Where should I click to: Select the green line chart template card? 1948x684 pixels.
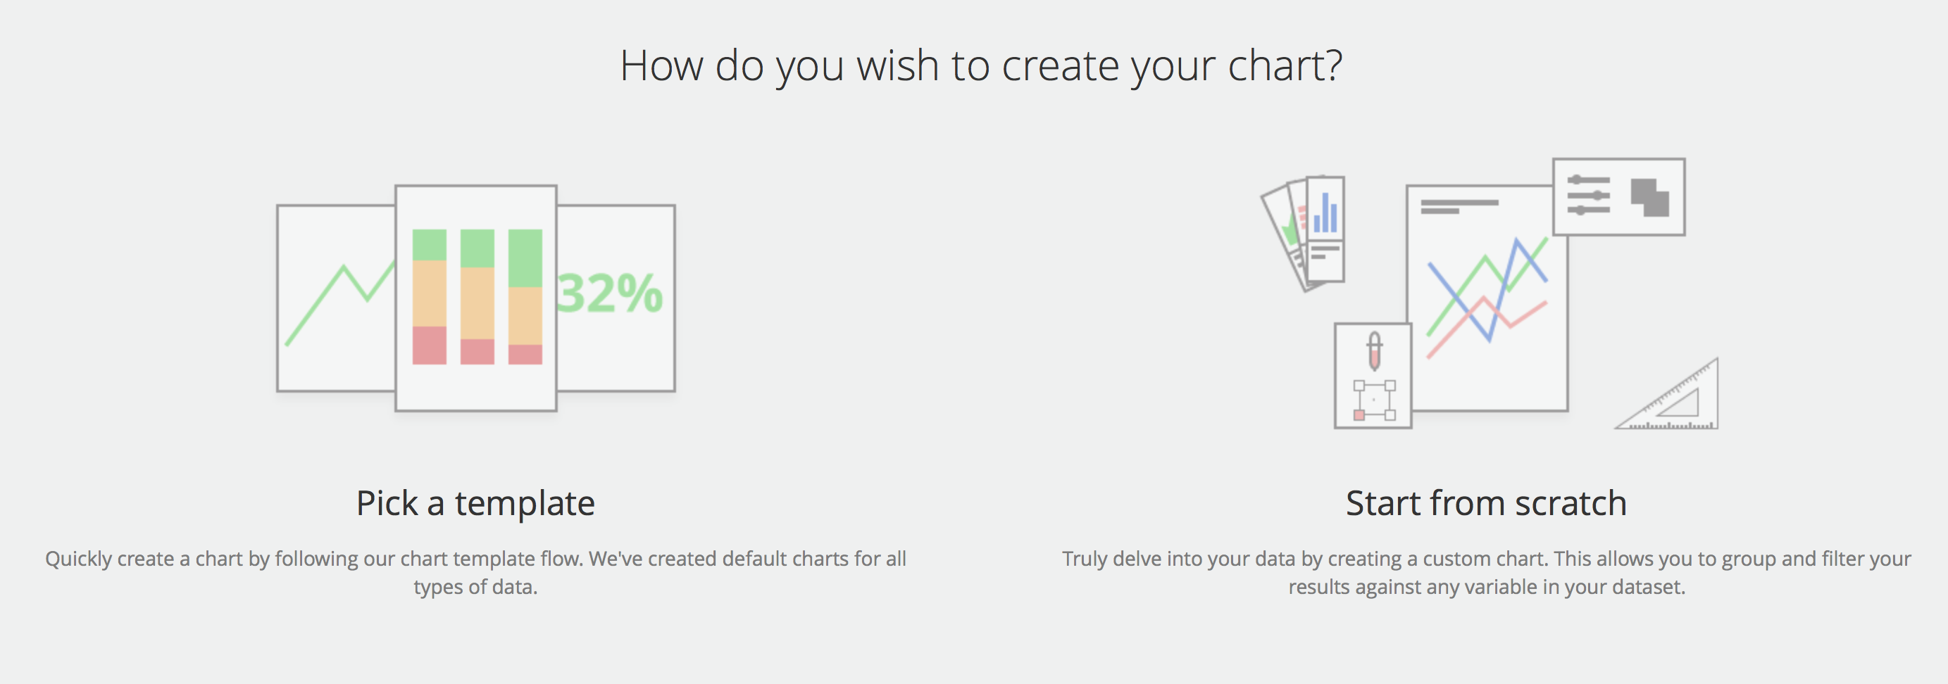337,298
